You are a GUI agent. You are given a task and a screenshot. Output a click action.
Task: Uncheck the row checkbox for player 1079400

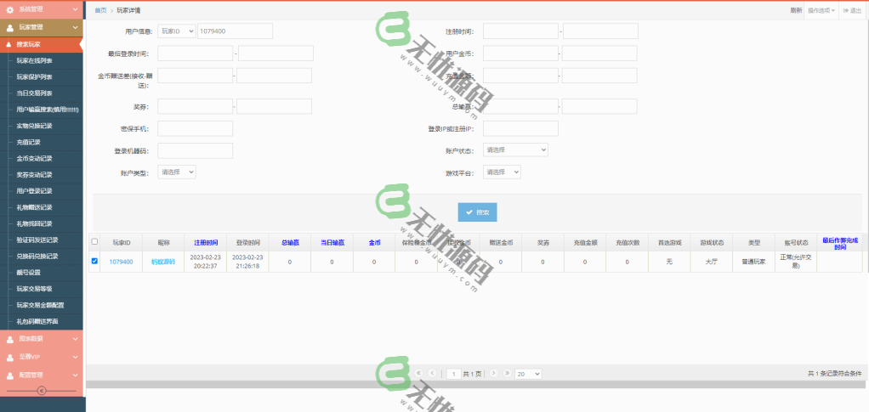coord(94,262)
